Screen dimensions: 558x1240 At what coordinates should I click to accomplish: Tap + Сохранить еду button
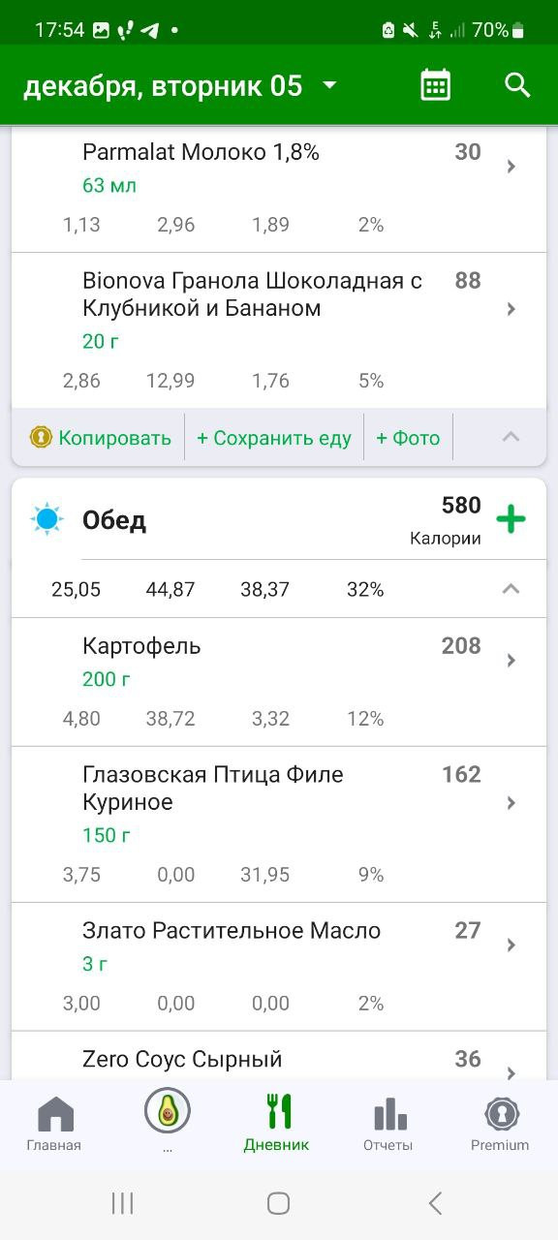(274, 438)
